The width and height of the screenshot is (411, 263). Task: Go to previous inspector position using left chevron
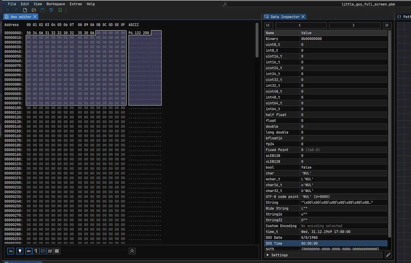(x=301, y=25)
